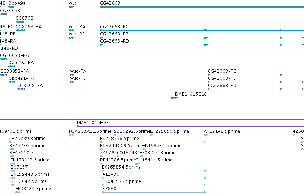Image resolution: width=304 pixels, height=194 pixels.
Task: Select the DME1-016H03 start arrow
Action: click(78, 126)
